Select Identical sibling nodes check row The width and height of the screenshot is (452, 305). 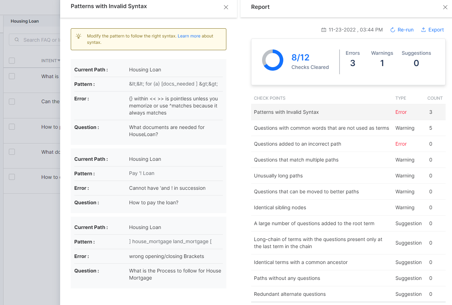click(280, 207)
